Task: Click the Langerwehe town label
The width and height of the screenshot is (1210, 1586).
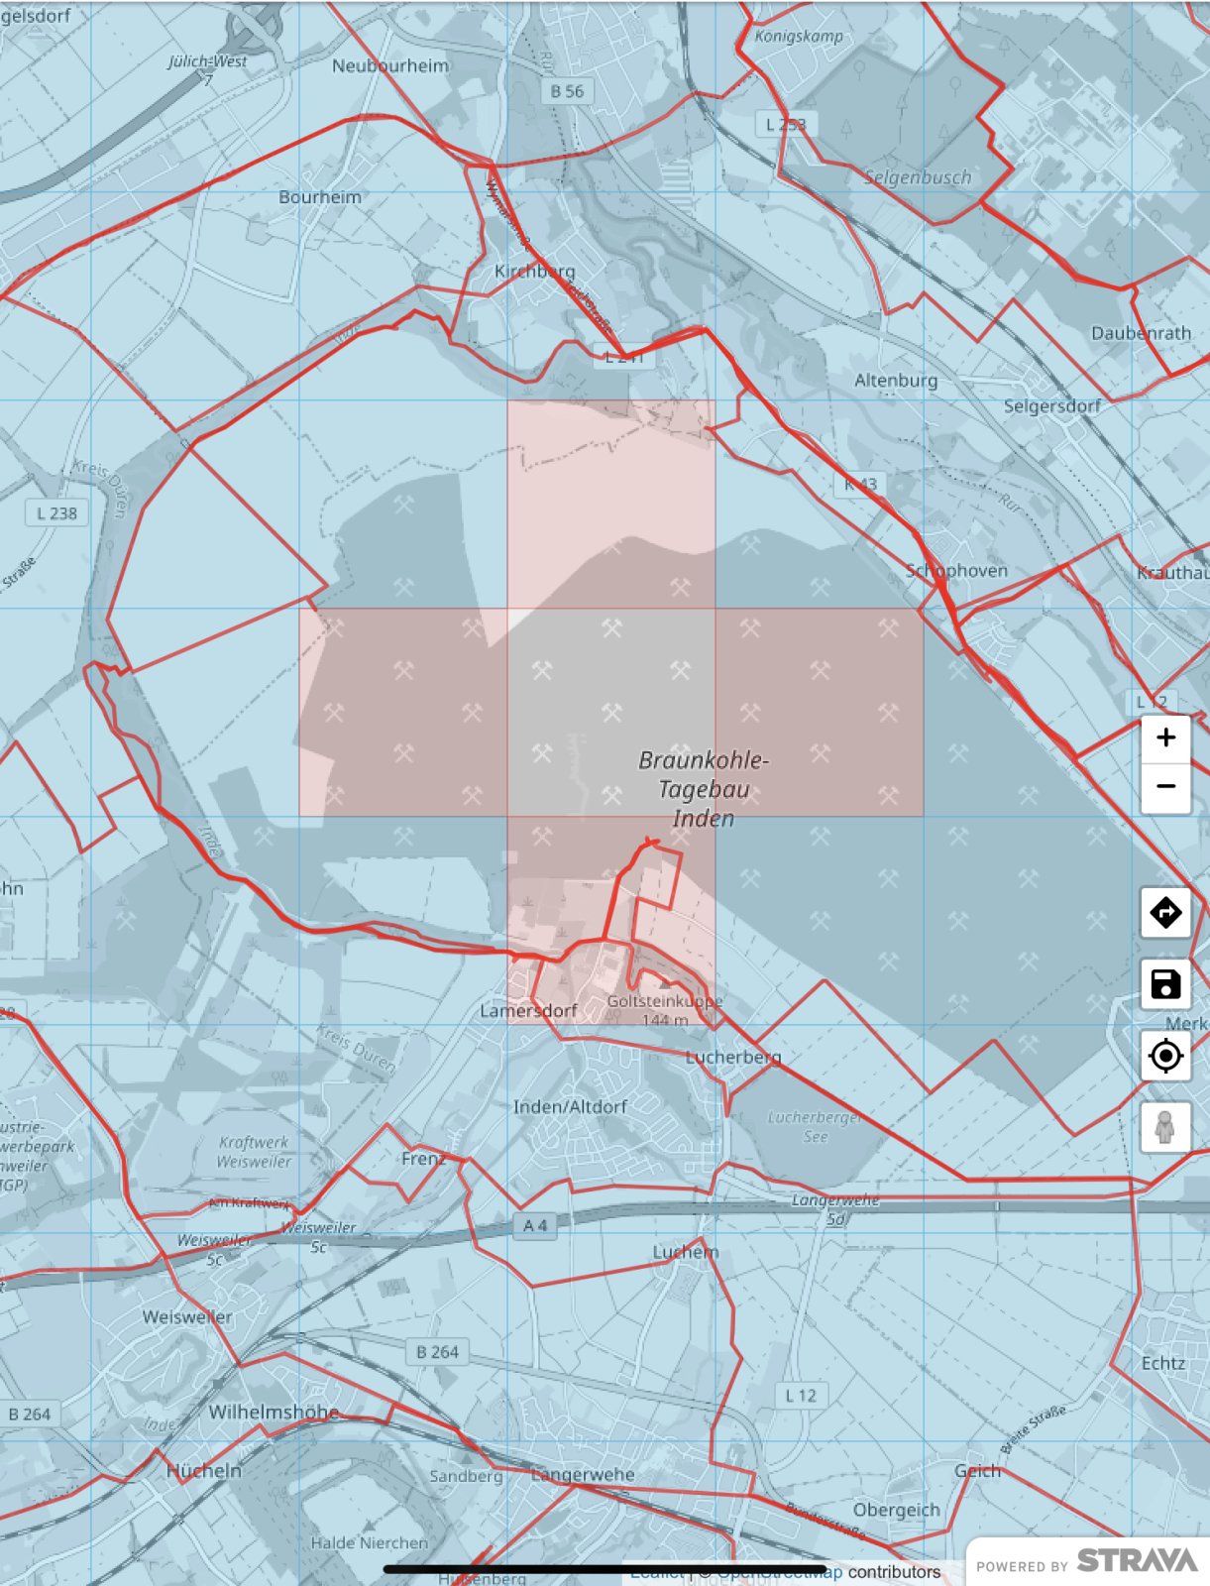Action: [x=583, y=1474]
